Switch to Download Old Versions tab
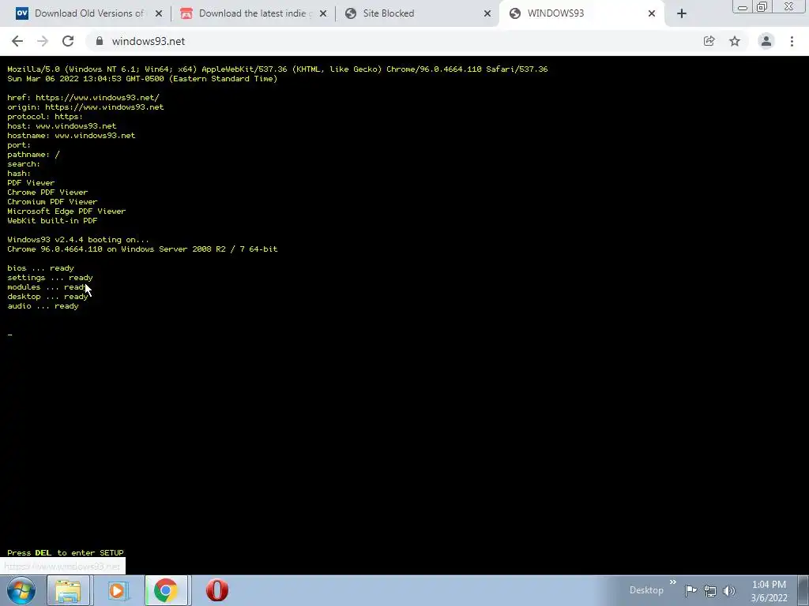Viewport: 809px width, 606px height. (x=88, y=13)
